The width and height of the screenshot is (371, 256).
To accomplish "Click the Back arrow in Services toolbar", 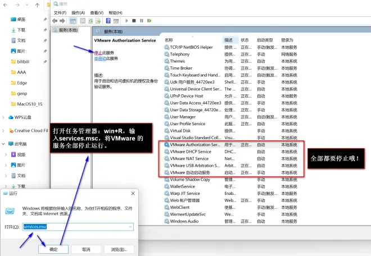I will [55, 21].
